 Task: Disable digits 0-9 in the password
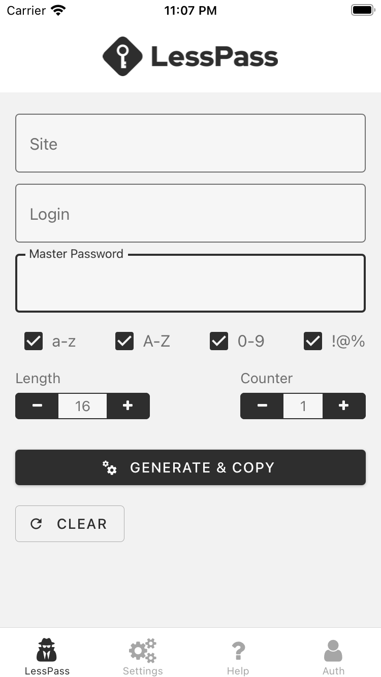click(218, 341)
